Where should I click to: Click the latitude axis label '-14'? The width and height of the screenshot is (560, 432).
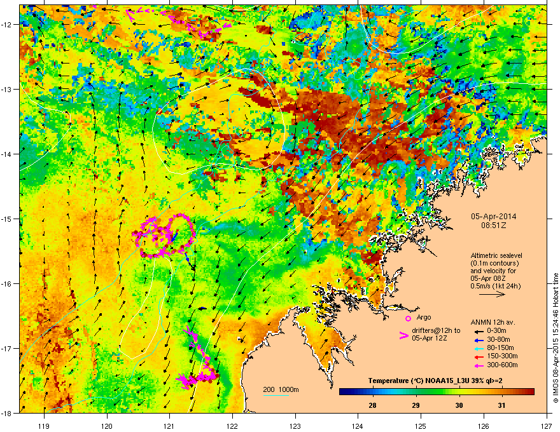click(x=7, y=154)
